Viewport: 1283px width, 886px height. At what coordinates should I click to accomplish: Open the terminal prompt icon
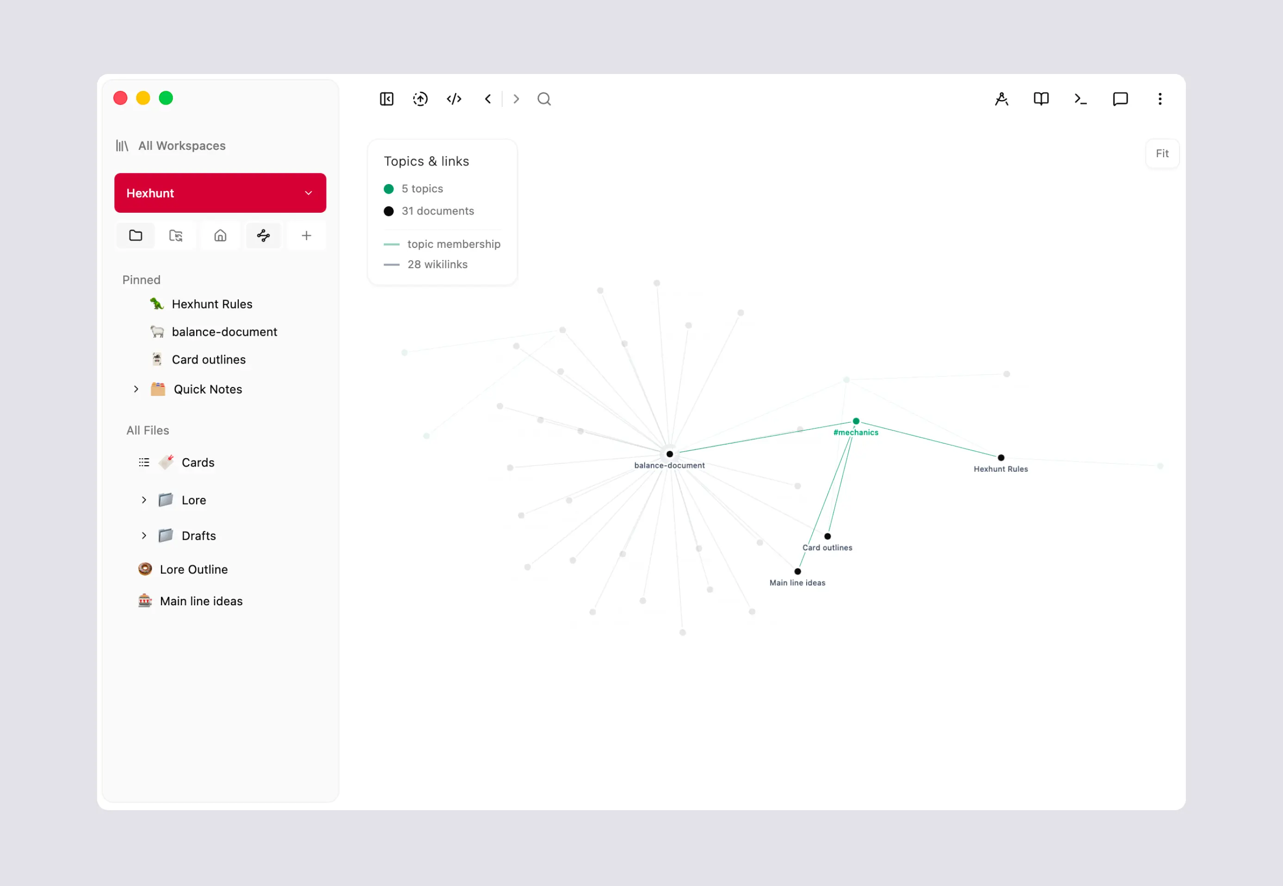(1080, 99)
